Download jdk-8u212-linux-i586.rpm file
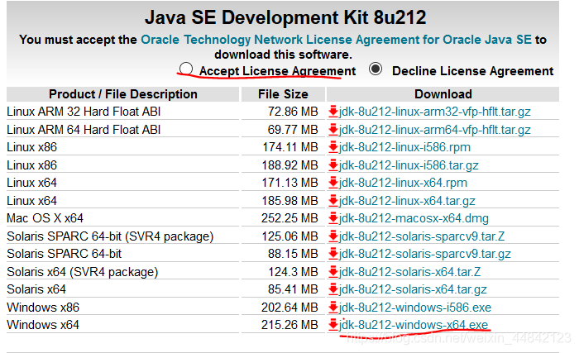 [404, 147]
